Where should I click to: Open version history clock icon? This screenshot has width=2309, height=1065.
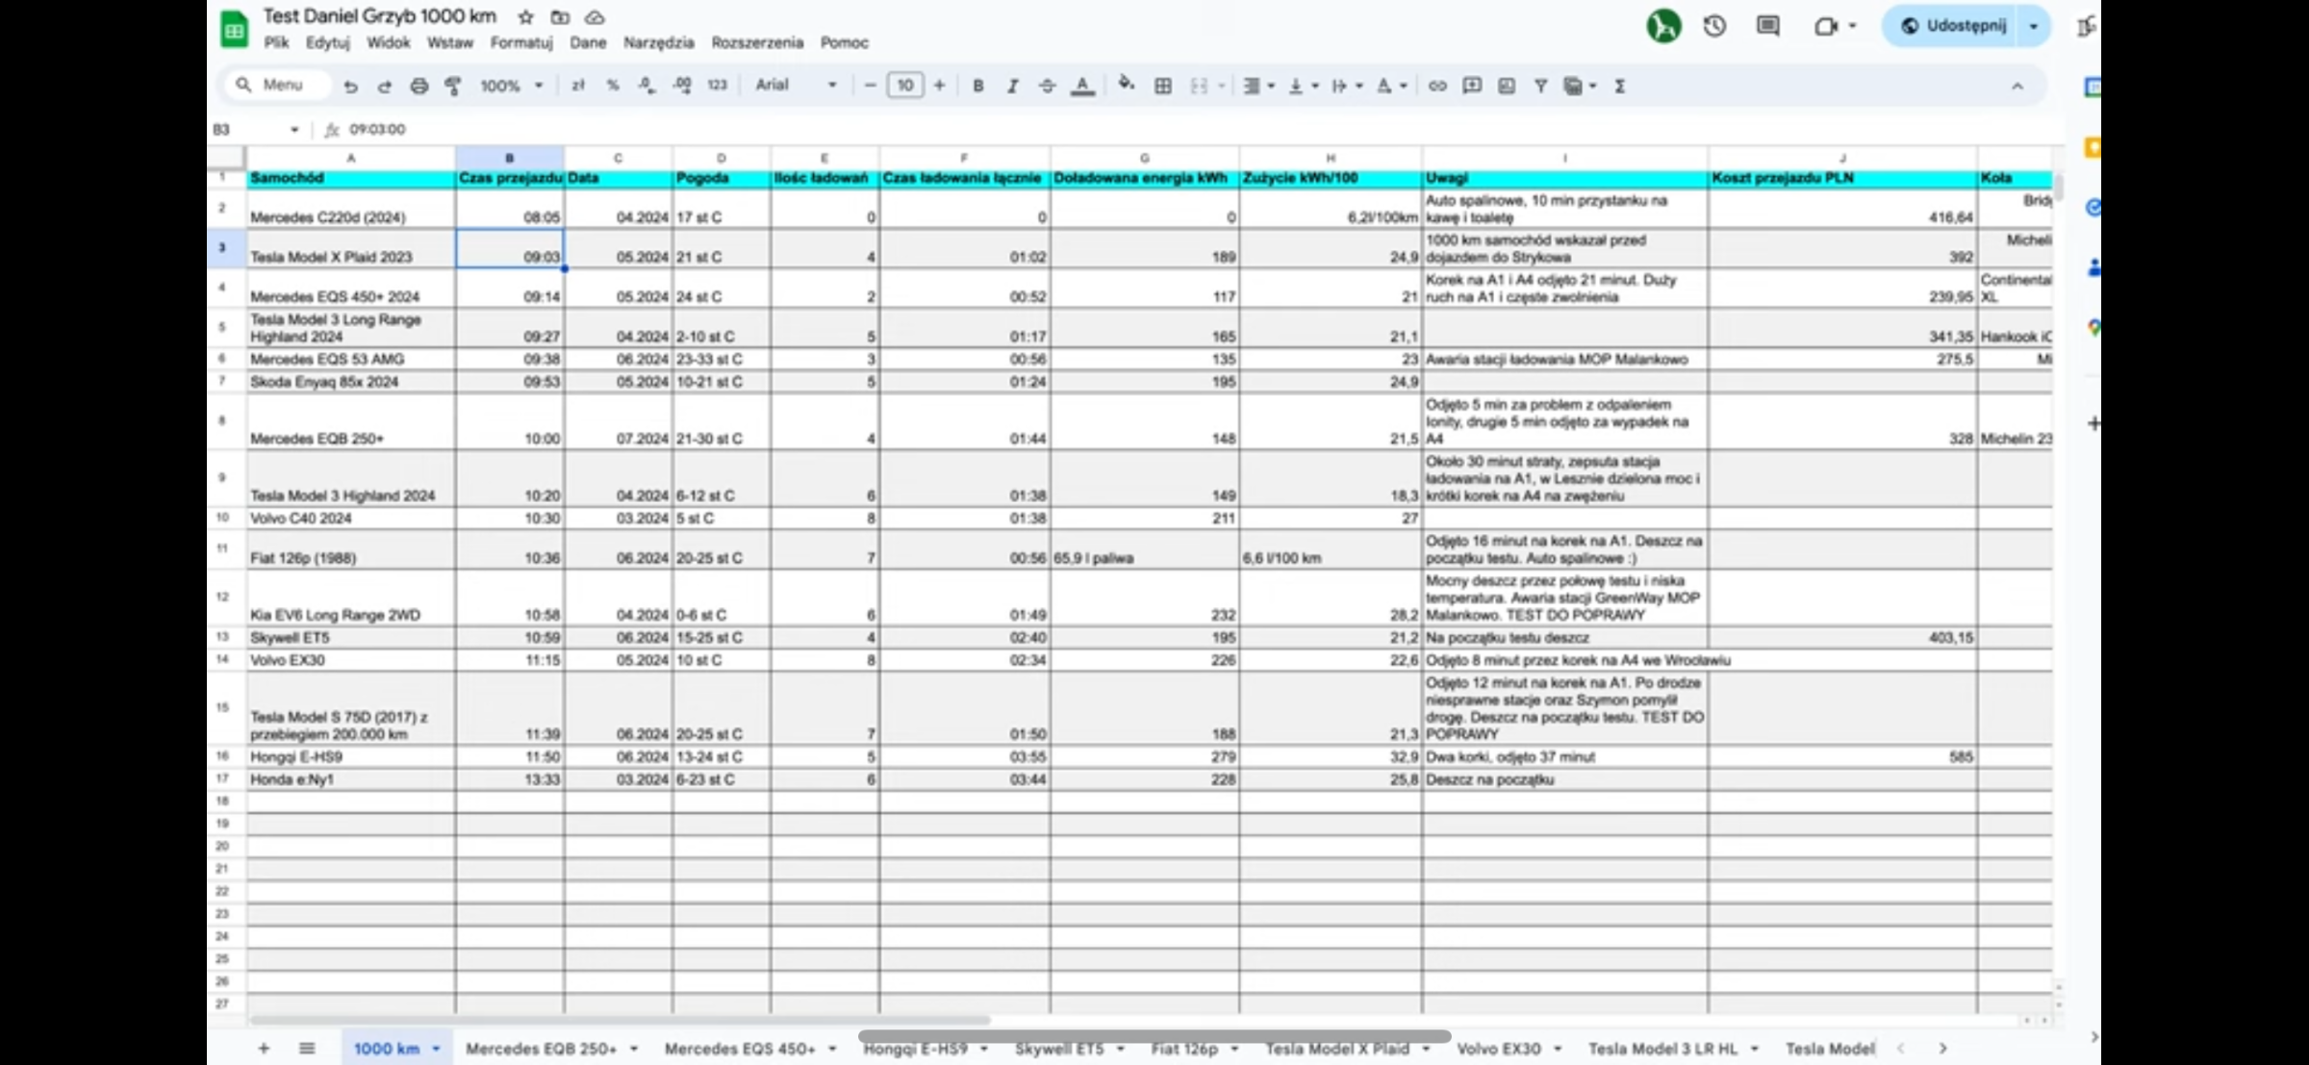coord(1714,26)
